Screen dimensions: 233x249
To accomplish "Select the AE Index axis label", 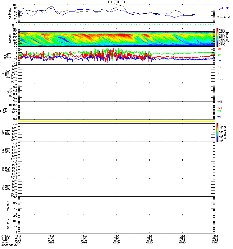I will click(x=10, y=13).
